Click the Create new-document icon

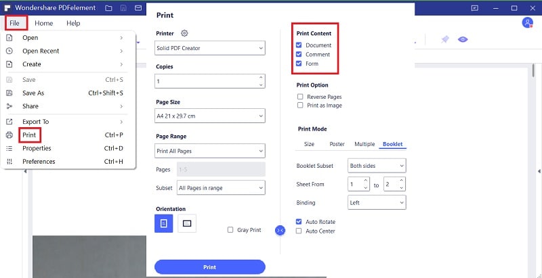click(x=9, y=64)
